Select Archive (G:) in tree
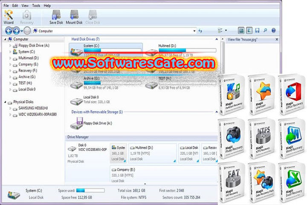This screenshot has width=307, height=205. tap(27, 77)
